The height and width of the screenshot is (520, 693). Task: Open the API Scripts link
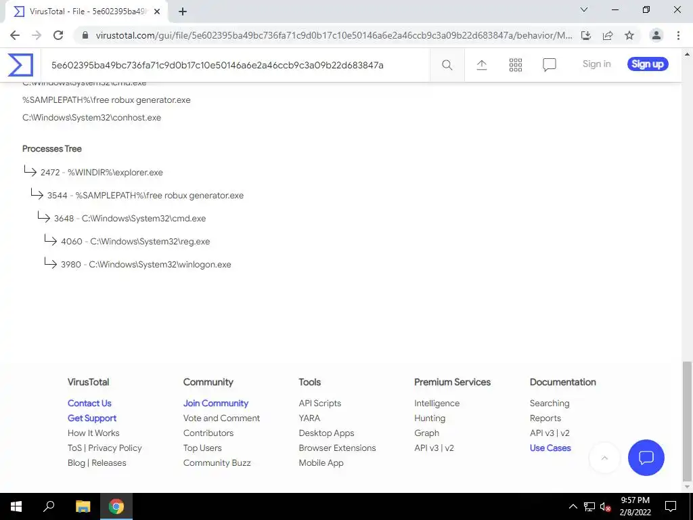pos(320,404)
